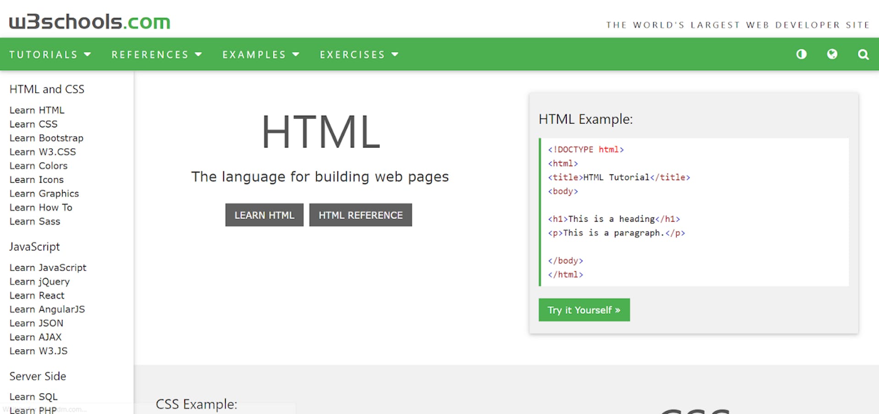Toggle the dark mode contrast icon
Image resolution: width=879 pixels, height=414 pixels.
coord(801,54)
